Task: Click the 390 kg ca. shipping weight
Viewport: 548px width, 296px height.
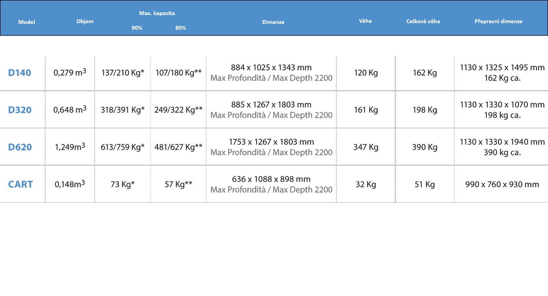Action: [502, 152]
